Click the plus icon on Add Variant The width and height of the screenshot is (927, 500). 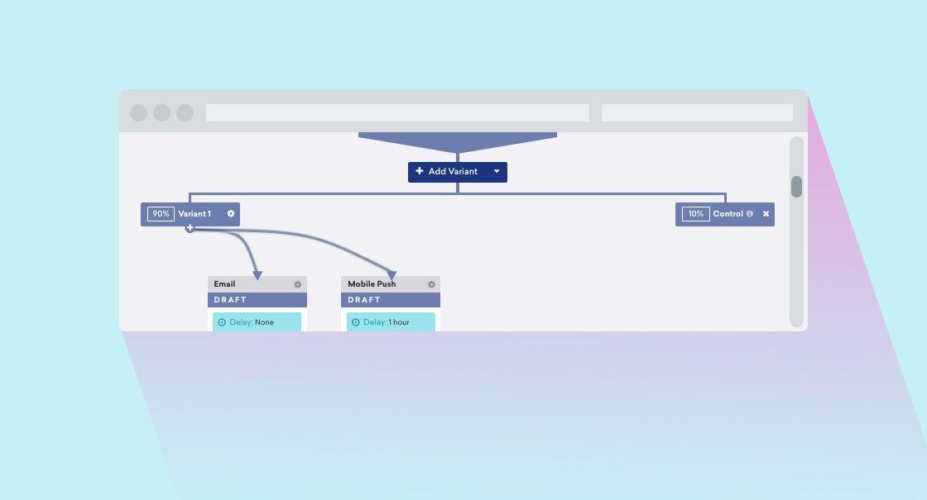coord(420,172)
